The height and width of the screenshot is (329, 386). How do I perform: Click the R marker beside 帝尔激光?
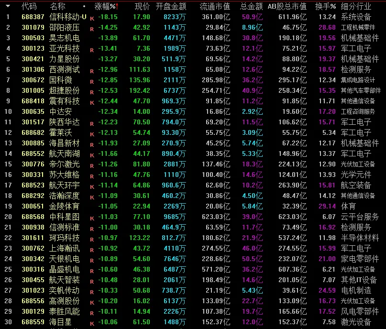tap(92, 166)
